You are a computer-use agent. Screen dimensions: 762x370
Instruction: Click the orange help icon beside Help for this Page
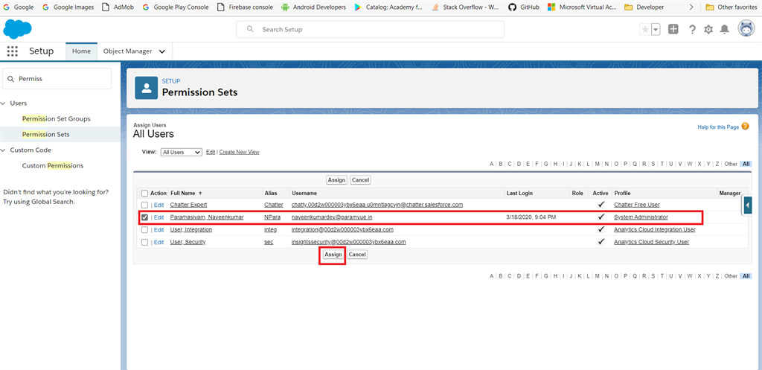pyautogui.click(x=746, y=127)
